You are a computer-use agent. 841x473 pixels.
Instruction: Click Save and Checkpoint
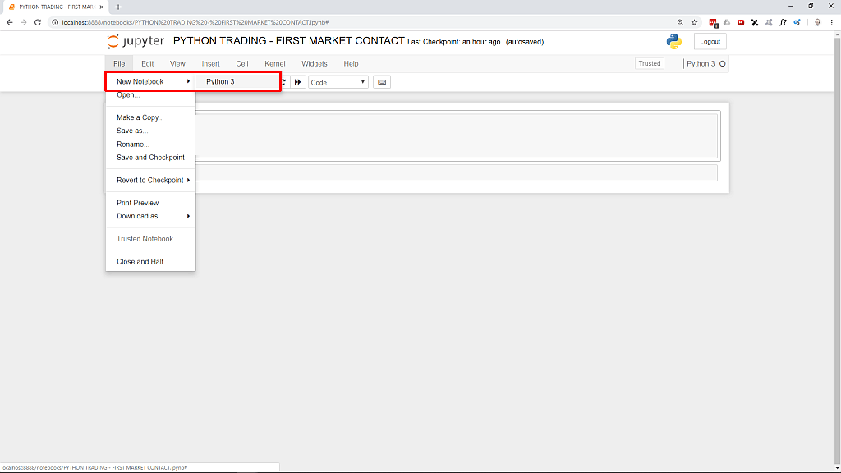(150, 158)
